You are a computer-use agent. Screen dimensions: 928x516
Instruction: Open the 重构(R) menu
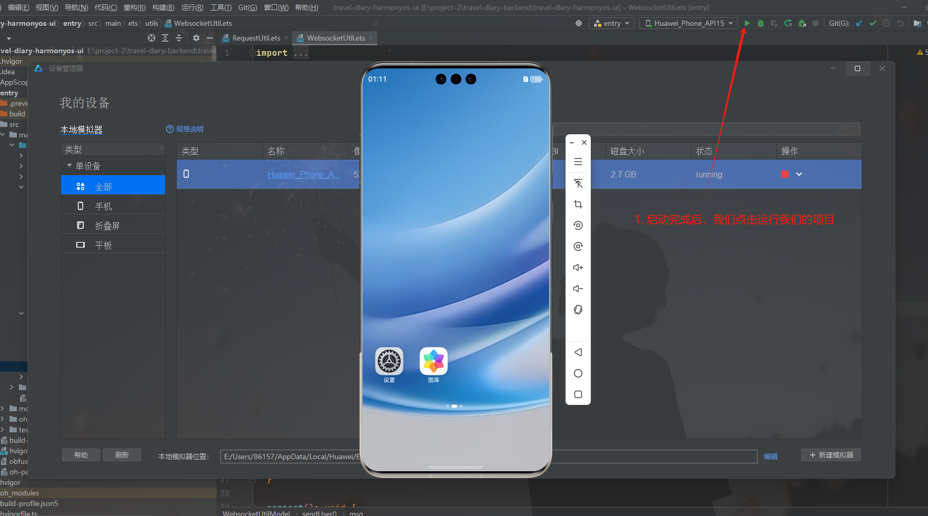pos(134,7)
